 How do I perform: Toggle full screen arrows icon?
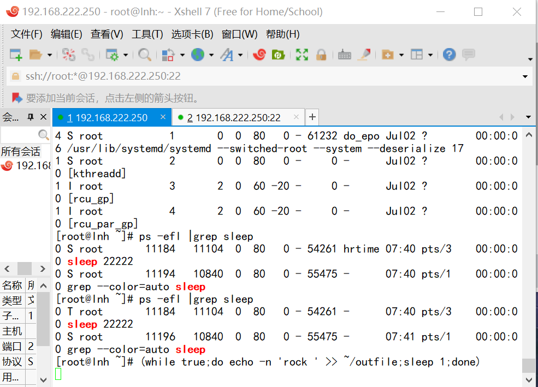[302, 55]
